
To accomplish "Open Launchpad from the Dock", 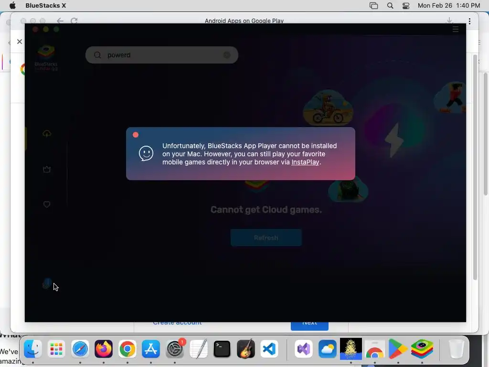I will coord(56,348).
